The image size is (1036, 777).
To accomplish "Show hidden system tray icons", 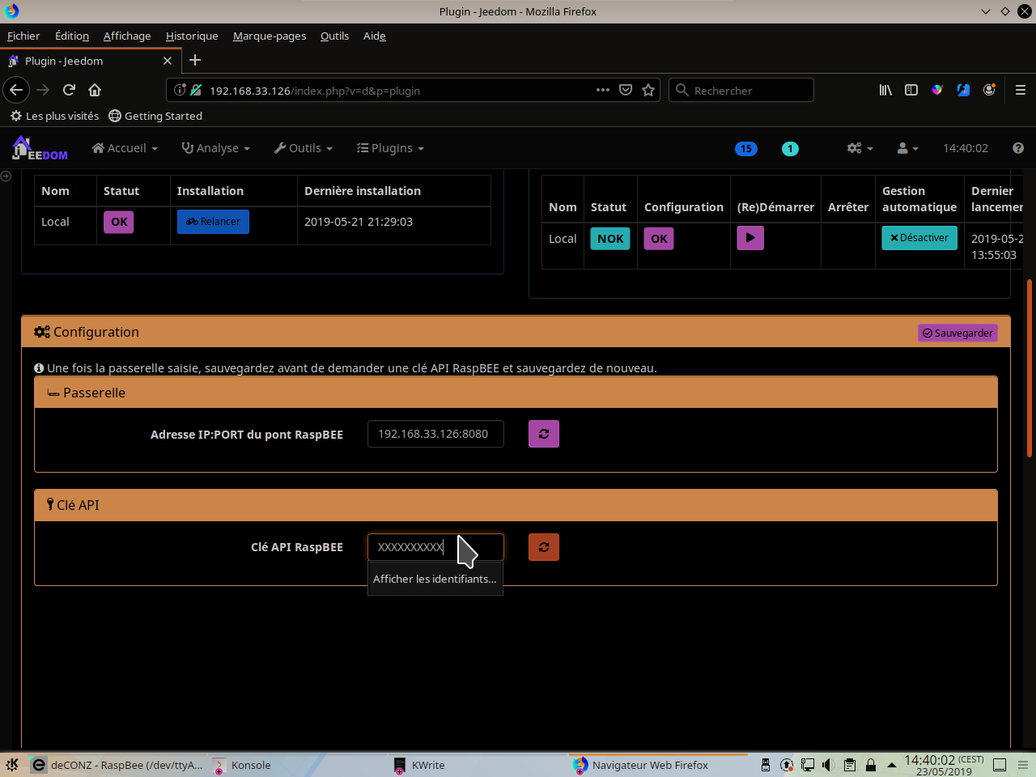I will tap(892, 765).
